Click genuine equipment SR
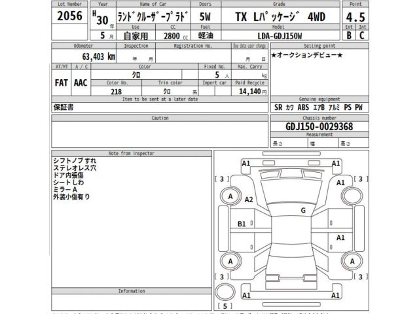419x314 pixels. pos(278,107)
